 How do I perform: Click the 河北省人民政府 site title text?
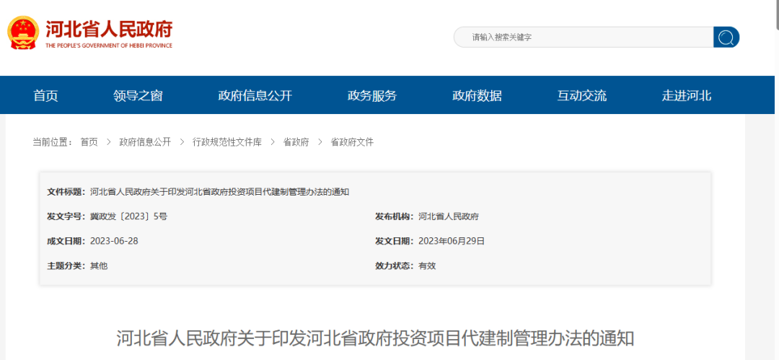pyautogui.click(x=109, y=30)
